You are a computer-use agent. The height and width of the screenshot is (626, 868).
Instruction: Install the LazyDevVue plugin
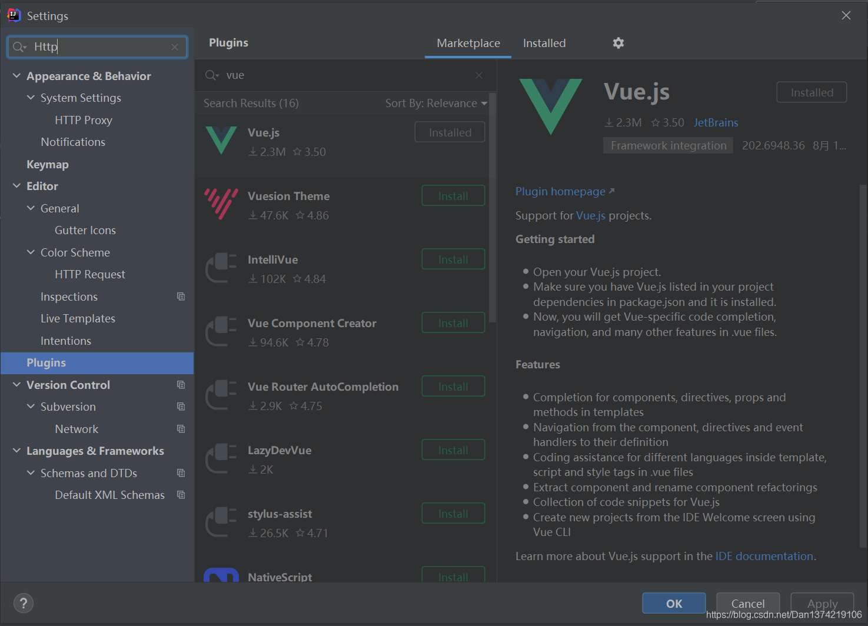click(x=453, y=450)
